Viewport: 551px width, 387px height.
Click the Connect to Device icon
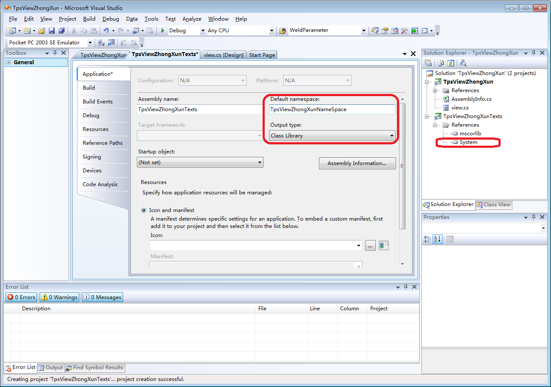tap(101, 43)
